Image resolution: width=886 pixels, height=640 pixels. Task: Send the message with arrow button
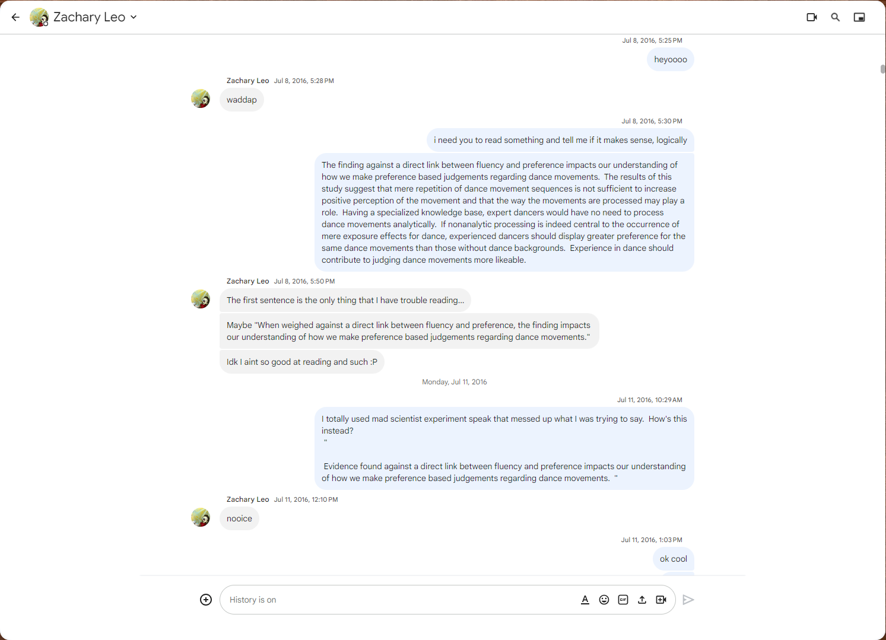(688, 600)
